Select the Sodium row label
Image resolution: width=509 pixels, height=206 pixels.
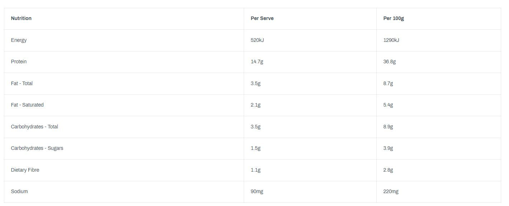click(x=19, y=191)
